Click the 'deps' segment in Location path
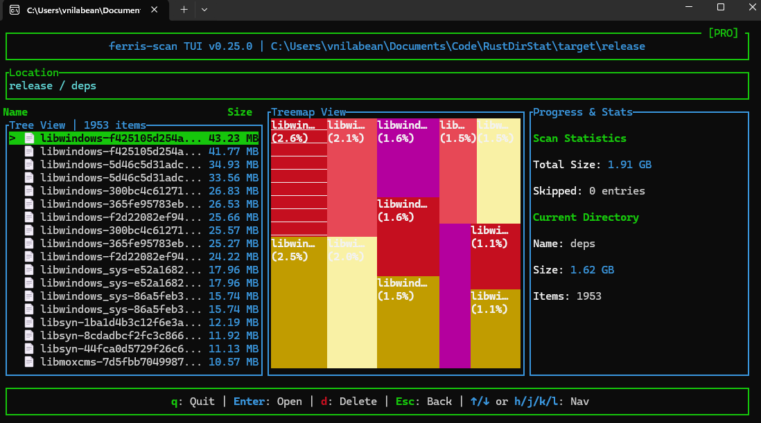Viewport: 761px width, 423px height. (x=83, y=86)
